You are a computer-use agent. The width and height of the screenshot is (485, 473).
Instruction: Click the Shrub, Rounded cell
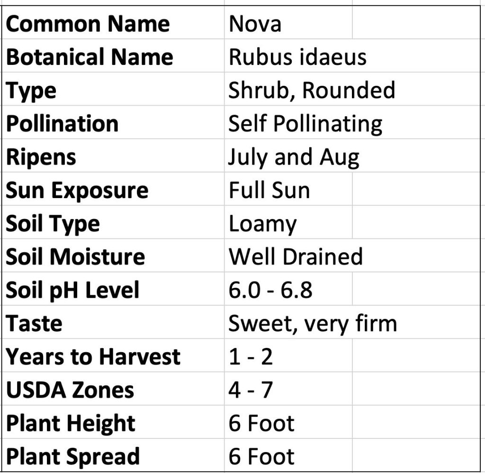click(288, 89)
